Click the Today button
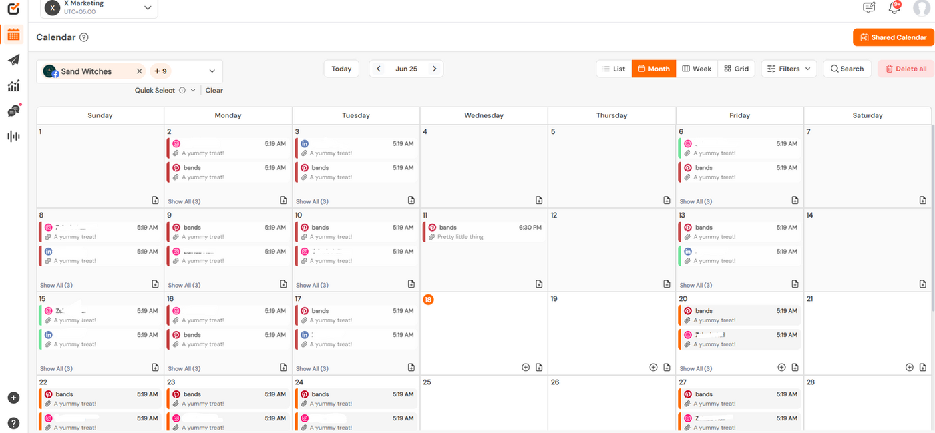The image size is (935, 433). 341,69
